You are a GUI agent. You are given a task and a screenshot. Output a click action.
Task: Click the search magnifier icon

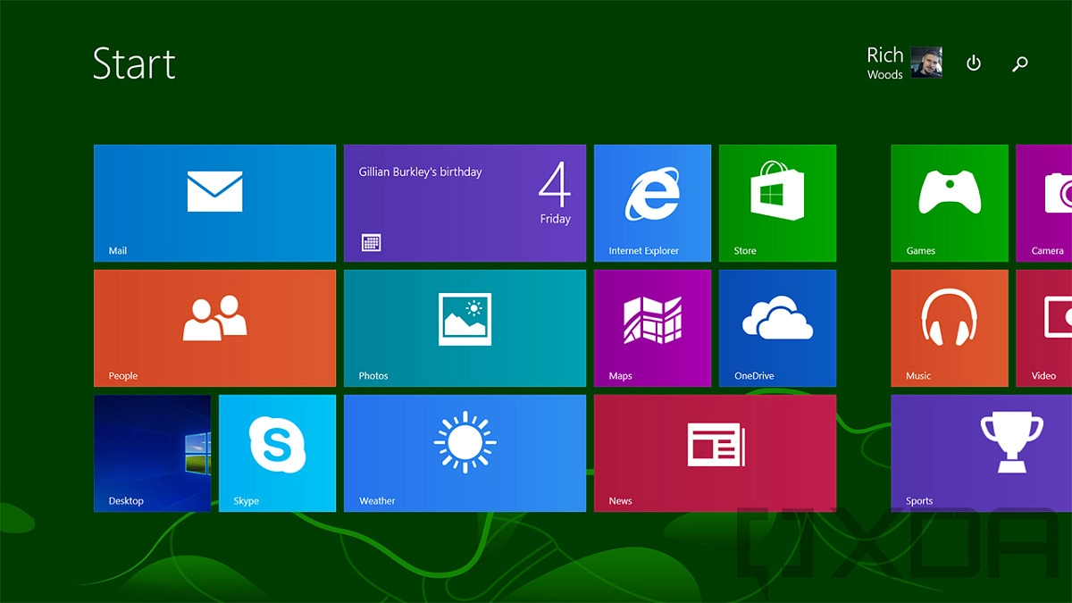click(1020, 63)
